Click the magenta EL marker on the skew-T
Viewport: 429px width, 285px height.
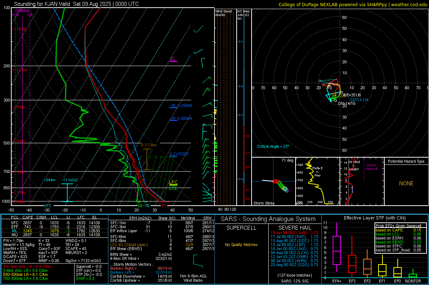pyautogui.click(x=173, y=59)
